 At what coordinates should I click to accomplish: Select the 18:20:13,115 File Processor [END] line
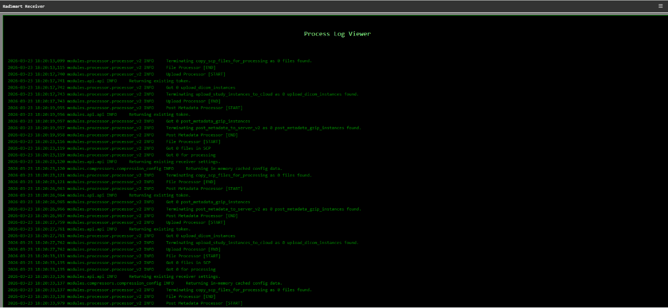[112, 67]
